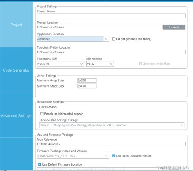Focus the Project Name input field
Image resolution: width=193 pixels, height=171 pixels.
(x=111, y=16)
